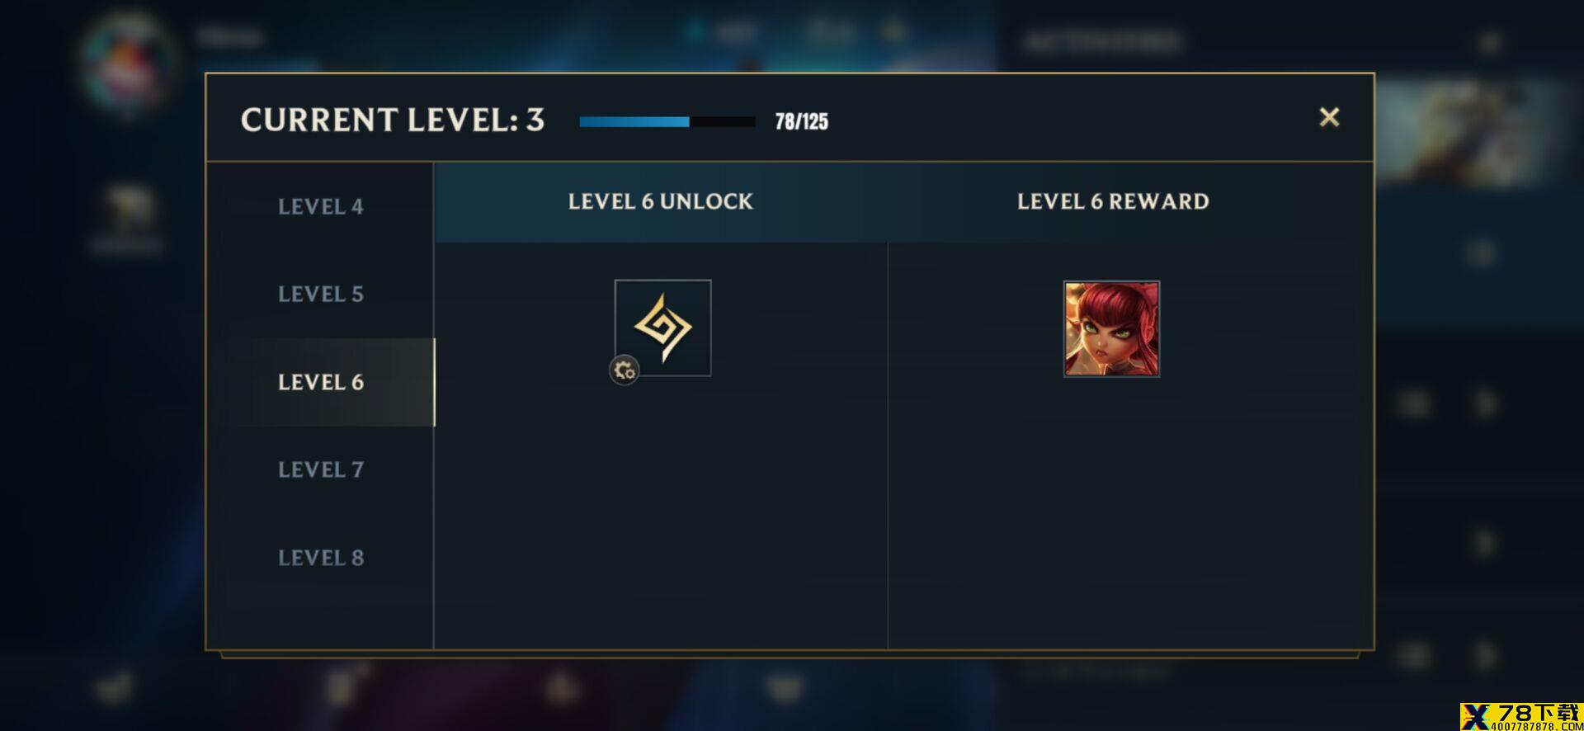Screen dimensions: 1584x731
Task: Select the highlighted LEVEL 6 tab
Action: (320, 382)
